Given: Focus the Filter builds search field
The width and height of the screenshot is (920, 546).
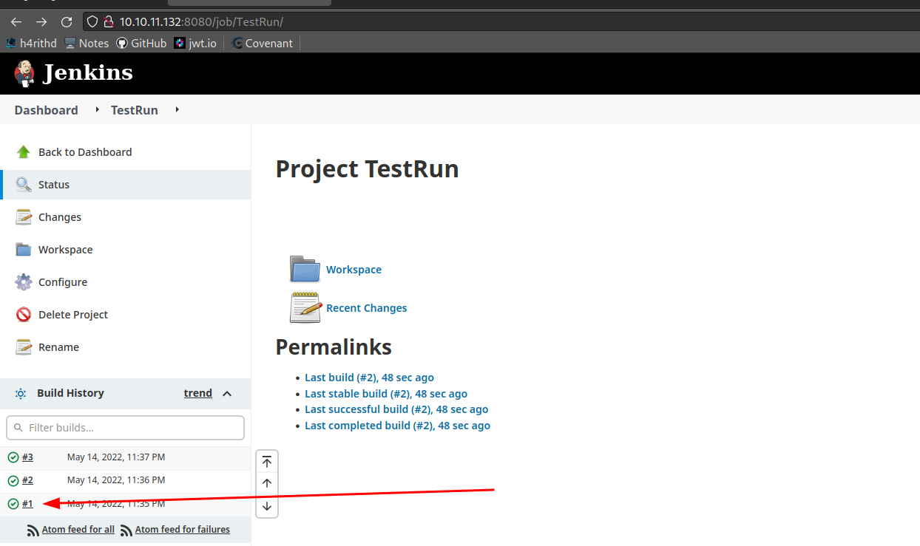Looking at the screenshot, I should [x=125, y=428].
